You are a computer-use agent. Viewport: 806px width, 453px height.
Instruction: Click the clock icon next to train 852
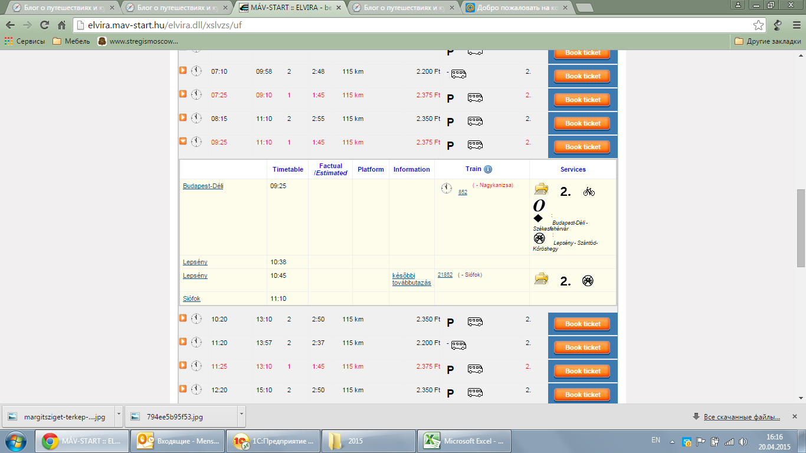[x=447, y=188]
